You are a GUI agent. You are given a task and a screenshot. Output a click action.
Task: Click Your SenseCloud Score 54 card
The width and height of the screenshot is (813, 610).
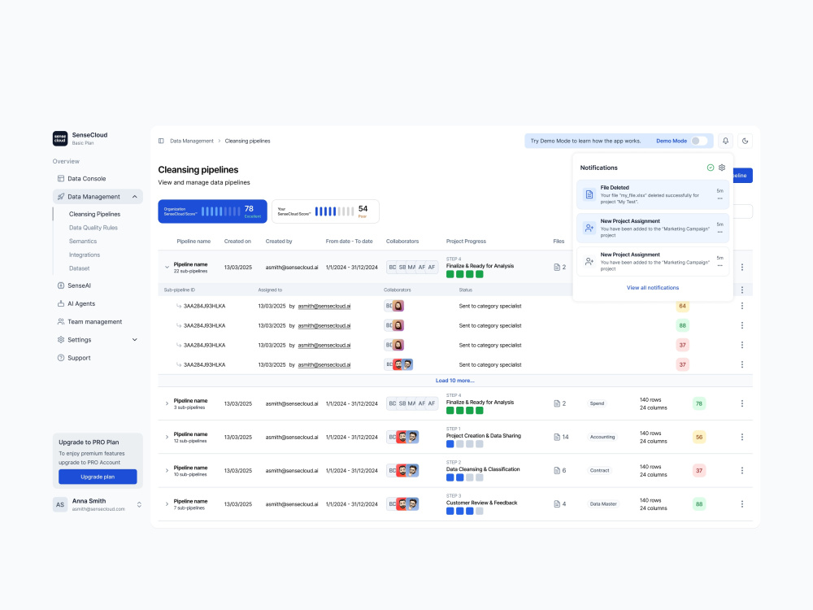326,211
